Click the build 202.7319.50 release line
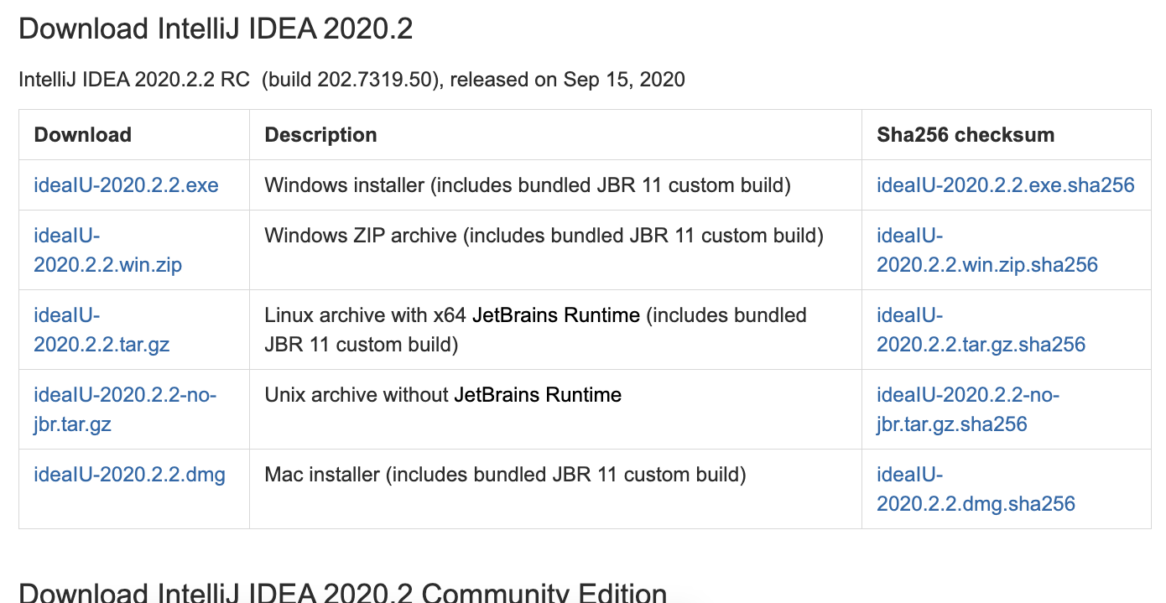 coord(351,80)
